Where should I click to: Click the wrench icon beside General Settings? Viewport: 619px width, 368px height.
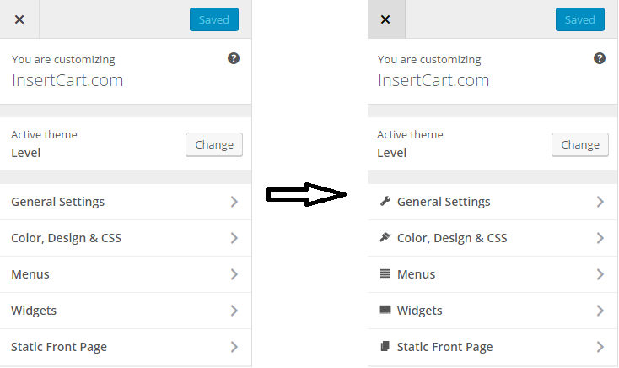[x=385, y=201]
